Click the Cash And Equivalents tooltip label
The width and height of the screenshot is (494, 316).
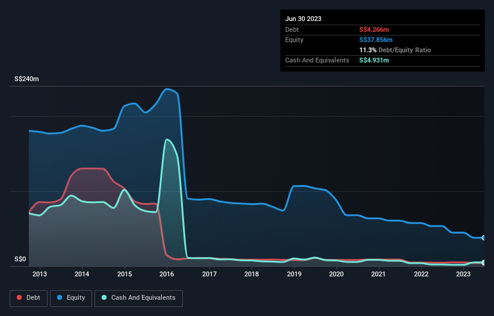point(317,60)
